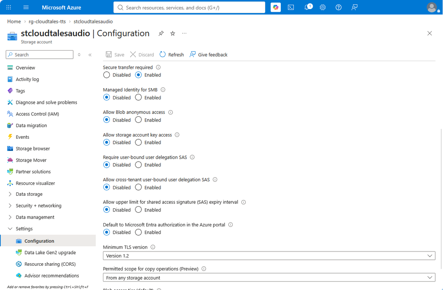Show info for Microsoft Entra authorization default
Viewport: 443px width, 290px height.
tap(231, 225)
